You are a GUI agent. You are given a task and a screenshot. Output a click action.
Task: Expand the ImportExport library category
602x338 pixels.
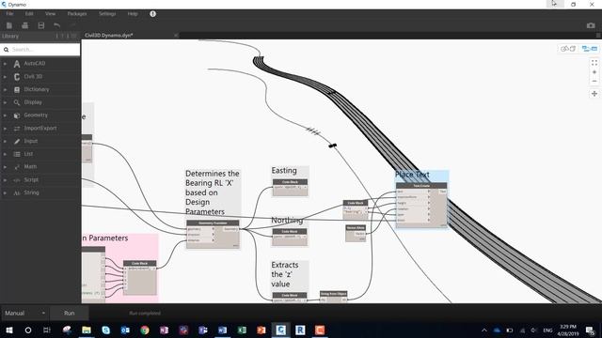pyautogui.click(x=5, y=129)
